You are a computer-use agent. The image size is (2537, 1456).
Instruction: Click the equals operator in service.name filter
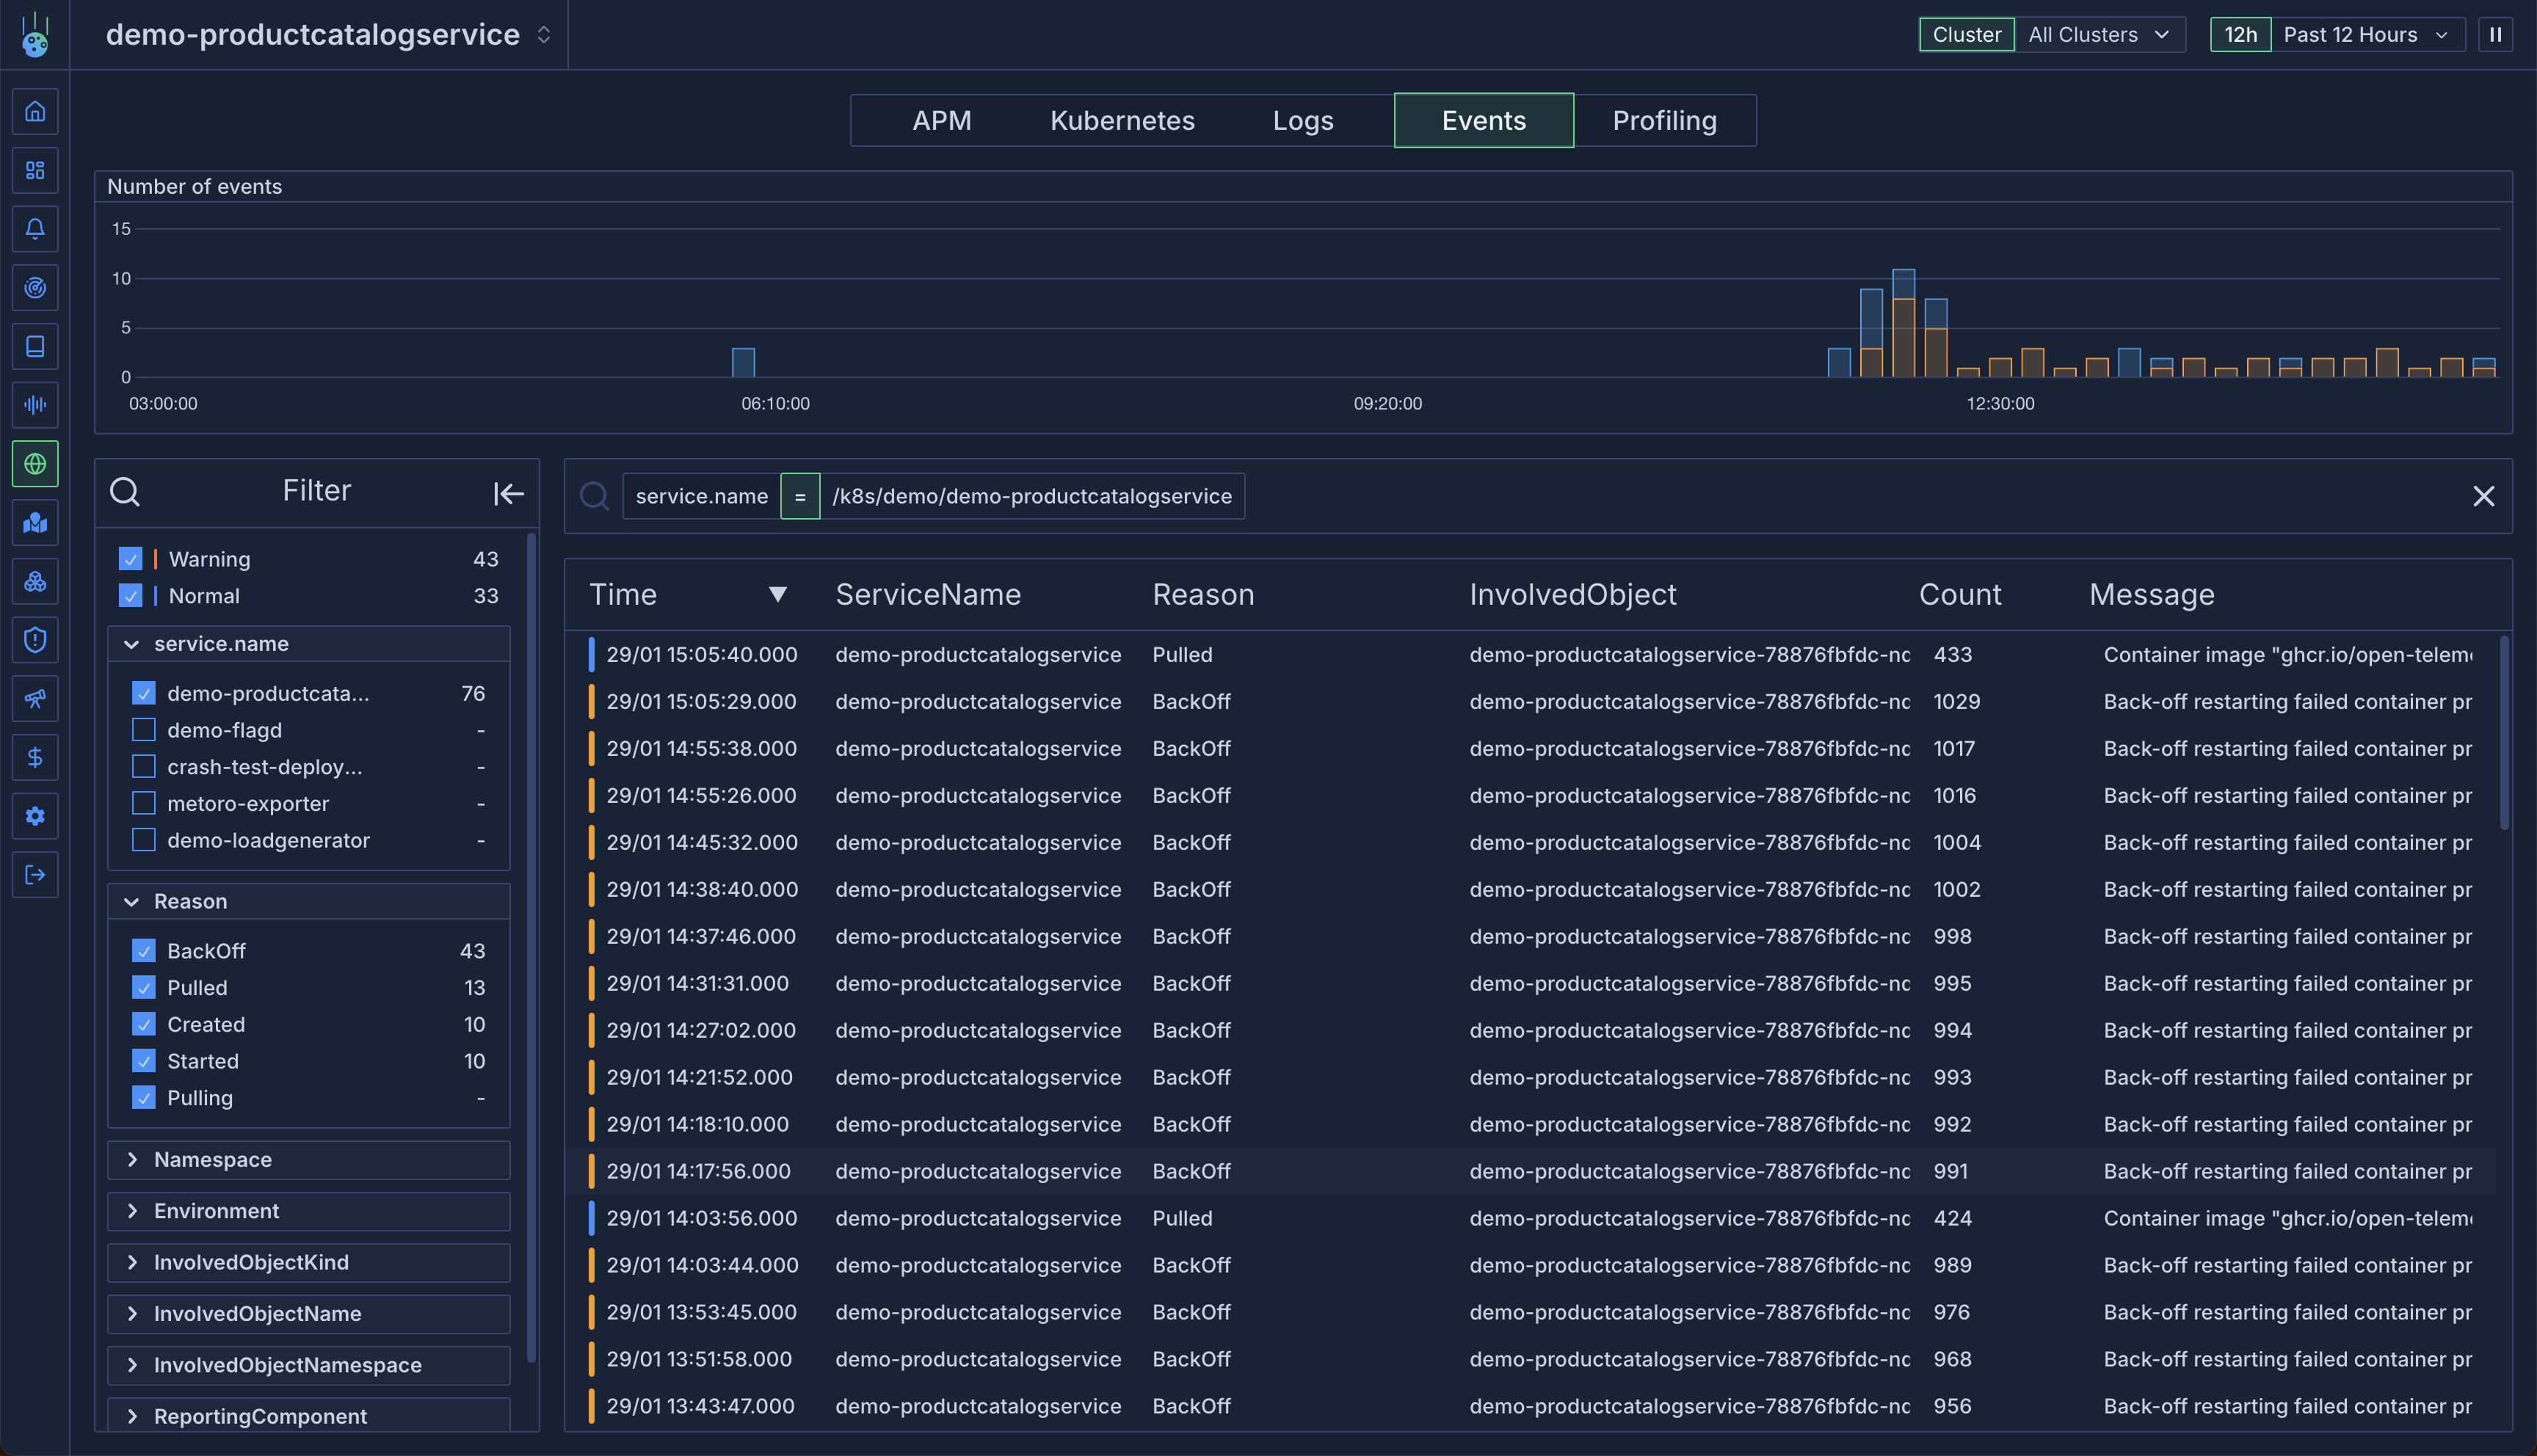point(800,496)
